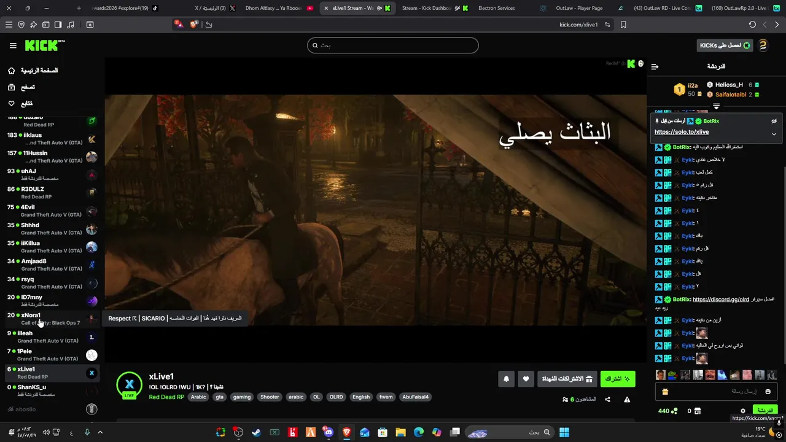The width and height of the screenshot is (786, 442).
Task: Switch to the X home browser tab
Action: [x=215, y=8]
